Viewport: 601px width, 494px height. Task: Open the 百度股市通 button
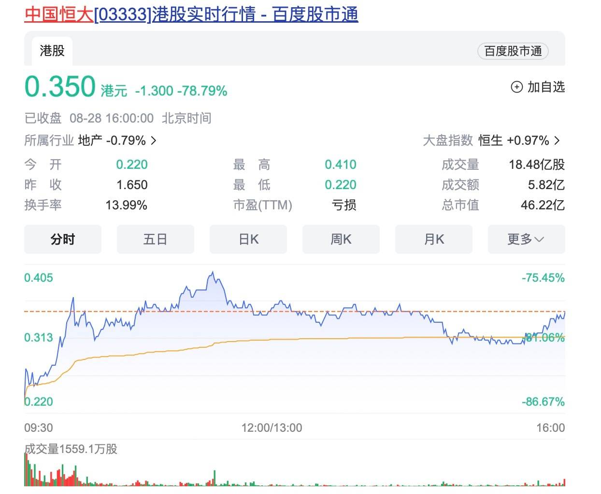click(x=512, y=51)
